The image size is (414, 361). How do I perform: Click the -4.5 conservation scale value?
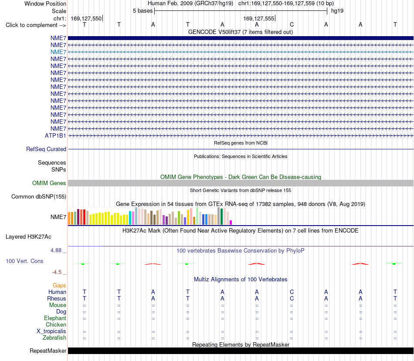pos(57,272)
